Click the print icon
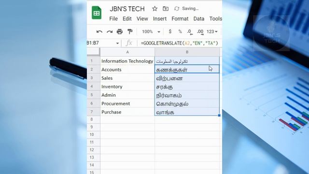This screenshot has width=309, height=174. [x=120, y=31]
